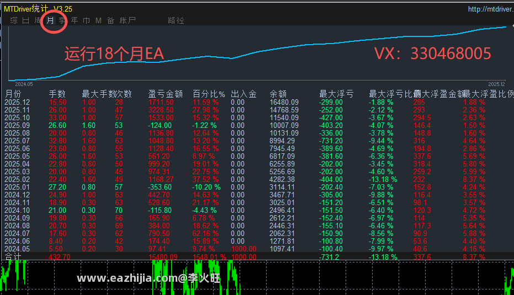Viewport: 514px width, 295px height.
Task: Click trade count 70
Action: click(x=119, y=210)
